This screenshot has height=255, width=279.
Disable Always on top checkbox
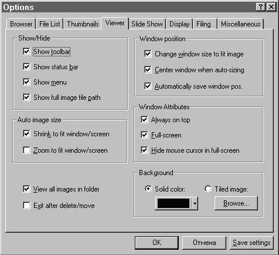tap(144, 119)
